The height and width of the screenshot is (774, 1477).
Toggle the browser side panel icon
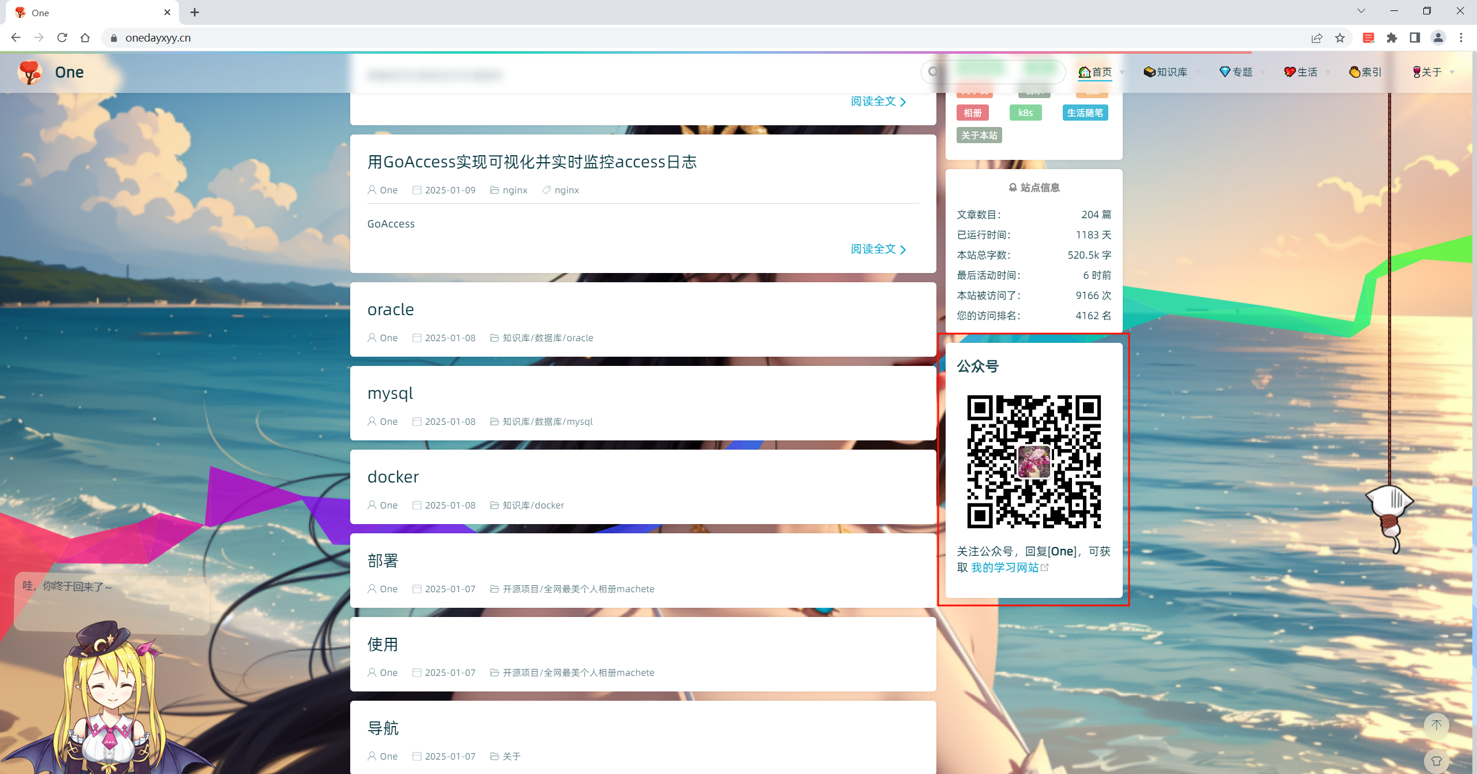click(x=1415, y=38)
